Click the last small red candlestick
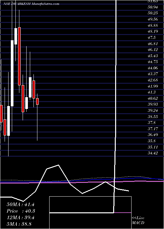The height and width of the screenshot is (229, 164). [37, 101]
